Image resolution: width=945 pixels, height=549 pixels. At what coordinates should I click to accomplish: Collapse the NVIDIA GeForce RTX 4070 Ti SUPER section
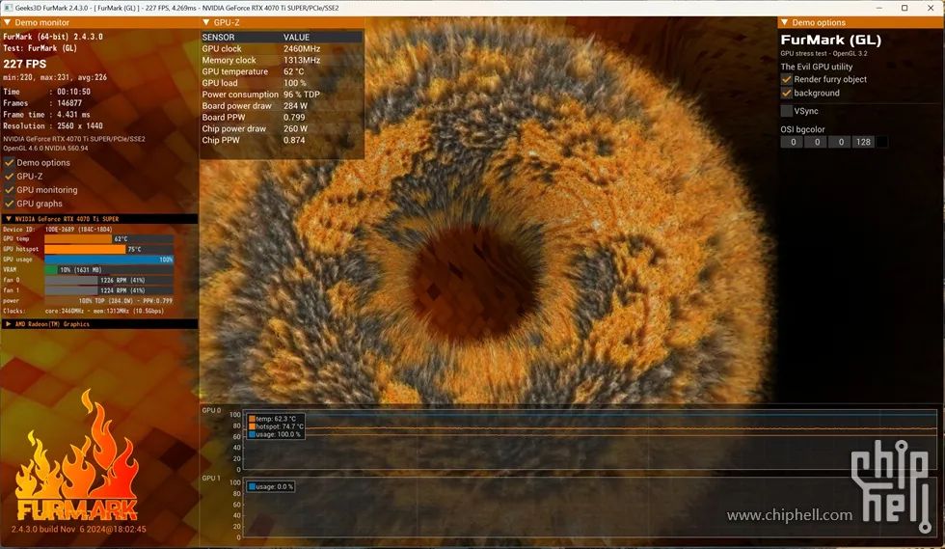click(x=9, y=219)
